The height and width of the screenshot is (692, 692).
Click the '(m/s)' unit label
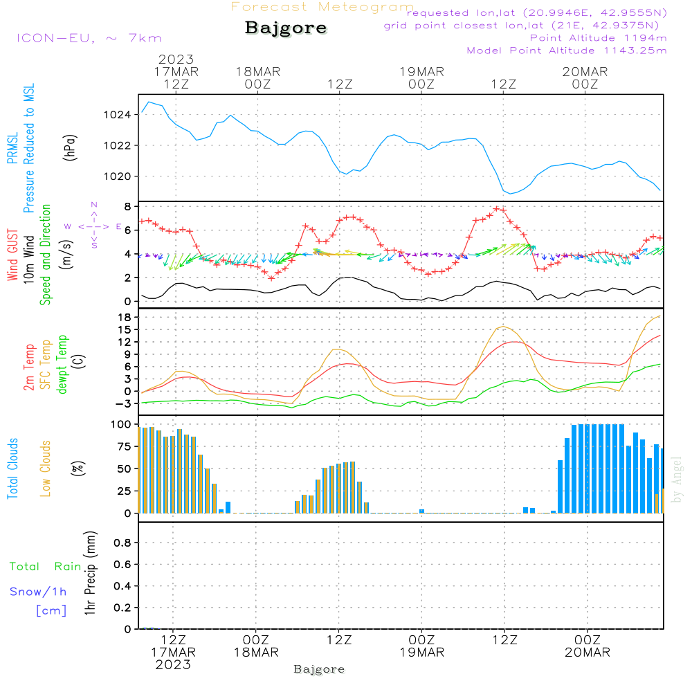[x=66, y=255]
